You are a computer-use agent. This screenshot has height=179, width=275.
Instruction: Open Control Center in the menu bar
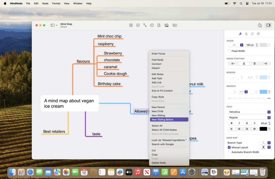pyautogui.click(x=247, y=3)
